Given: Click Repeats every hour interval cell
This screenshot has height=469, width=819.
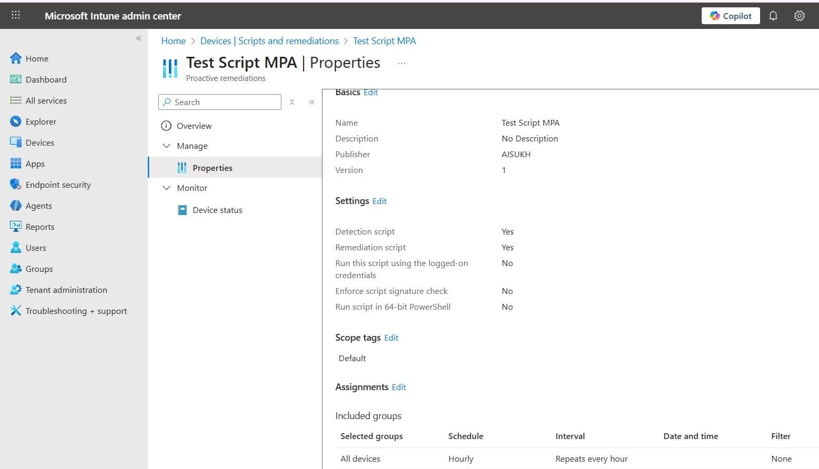Looking at the screenshot, I should click(x=592, y=458).
